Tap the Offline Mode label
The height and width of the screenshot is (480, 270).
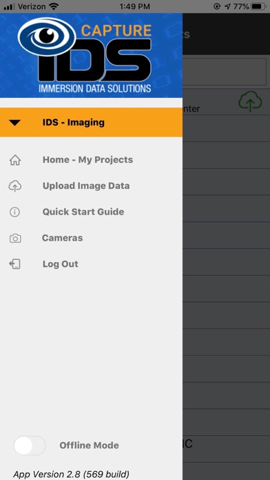coord(89,446)
